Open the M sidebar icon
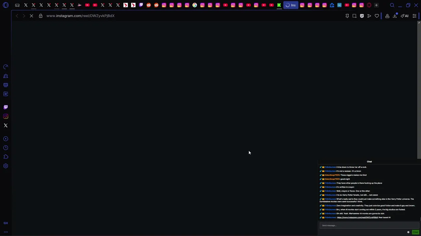Viewport: 421px width, 236px height. click(6, 94)
